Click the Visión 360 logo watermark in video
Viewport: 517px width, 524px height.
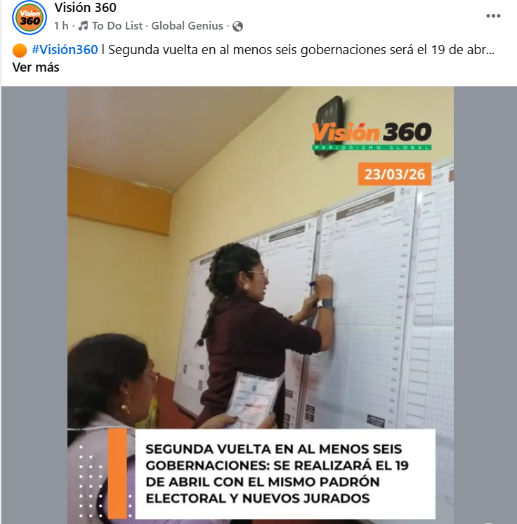click(372, 136)
